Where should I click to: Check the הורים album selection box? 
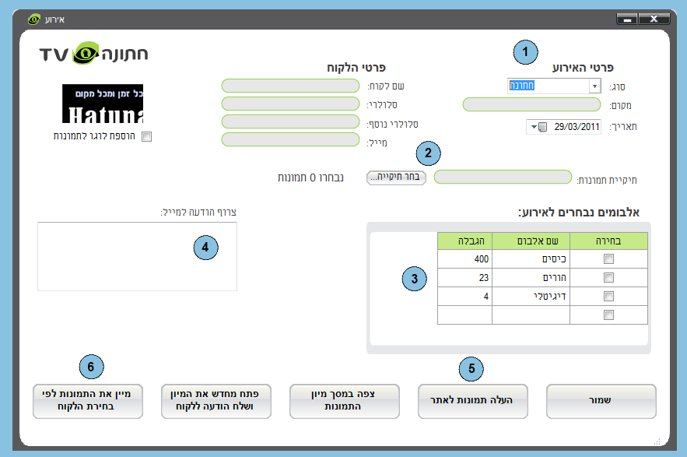tap(608, 277)
